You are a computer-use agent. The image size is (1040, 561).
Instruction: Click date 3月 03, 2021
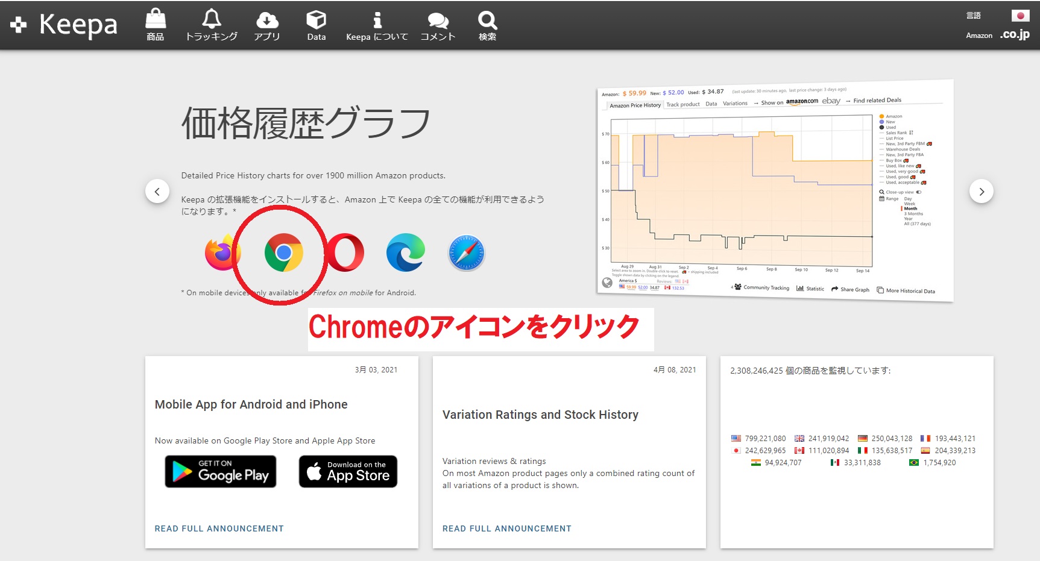(376, 370)
